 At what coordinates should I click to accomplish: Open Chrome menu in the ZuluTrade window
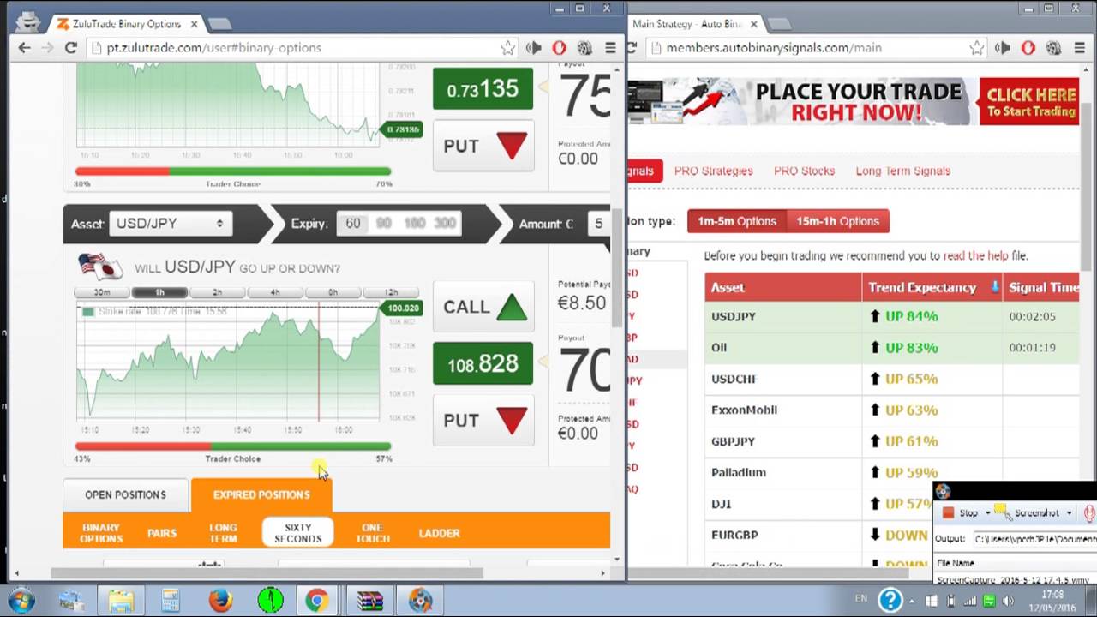coord(610,48)
